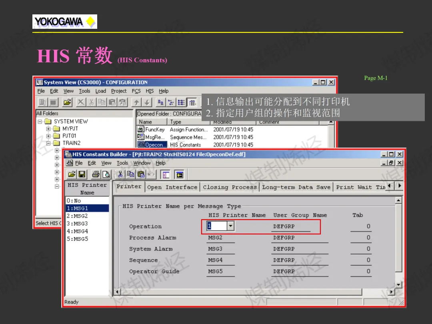Switch to the Open Interface tab
The image size is (432, 324).
tap(172, 187)
